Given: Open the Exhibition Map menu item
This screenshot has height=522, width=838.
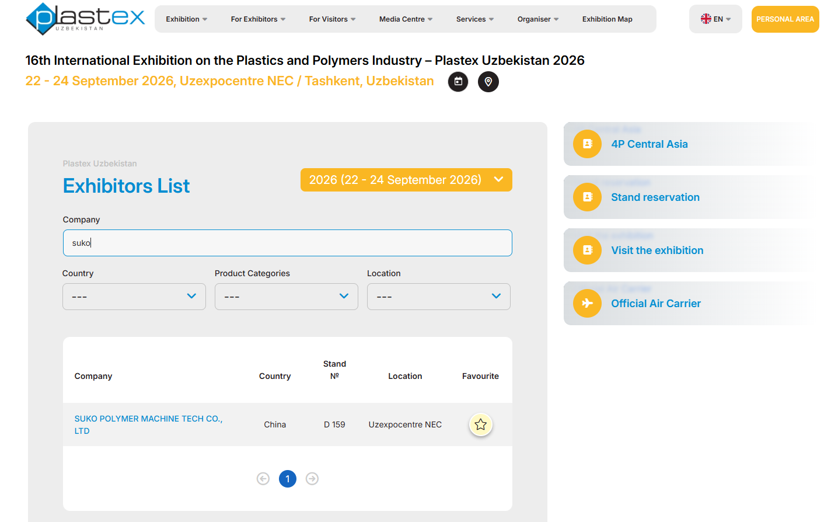Looking at the screenshot, I should [607, 19].
